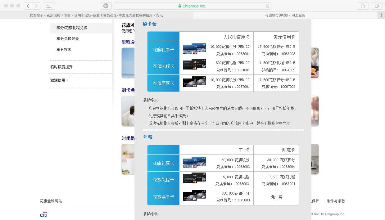
Task: Show all tabs overview
Action: (x=377, y=6)
